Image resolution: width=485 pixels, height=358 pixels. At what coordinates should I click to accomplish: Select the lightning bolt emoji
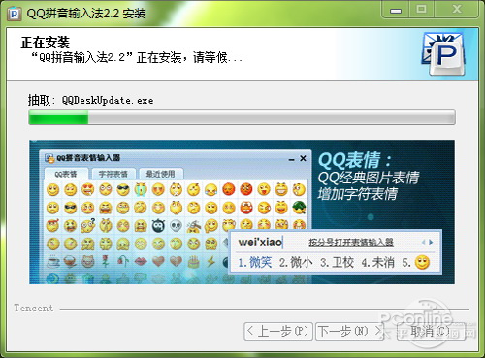point(211,261)
